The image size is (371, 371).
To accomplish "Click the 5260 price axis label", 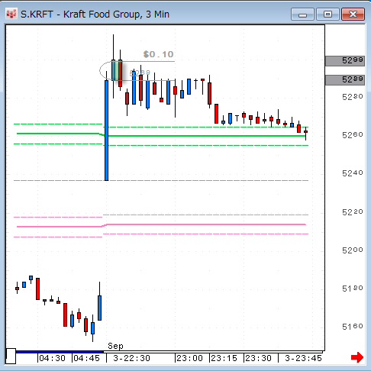I will tap(353, 135).
